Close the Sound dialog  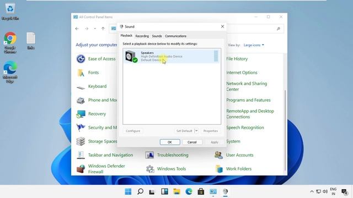tap(222, 26)
